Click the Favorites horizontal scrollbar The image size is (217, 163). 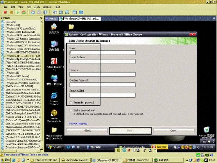pos(21,151)
